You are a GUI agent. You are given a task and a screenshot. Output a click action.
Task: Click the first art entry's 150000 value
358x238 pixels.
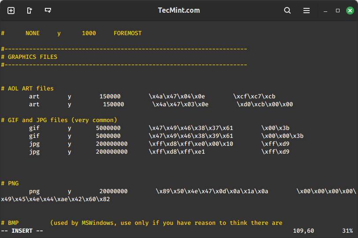[110, 96]
